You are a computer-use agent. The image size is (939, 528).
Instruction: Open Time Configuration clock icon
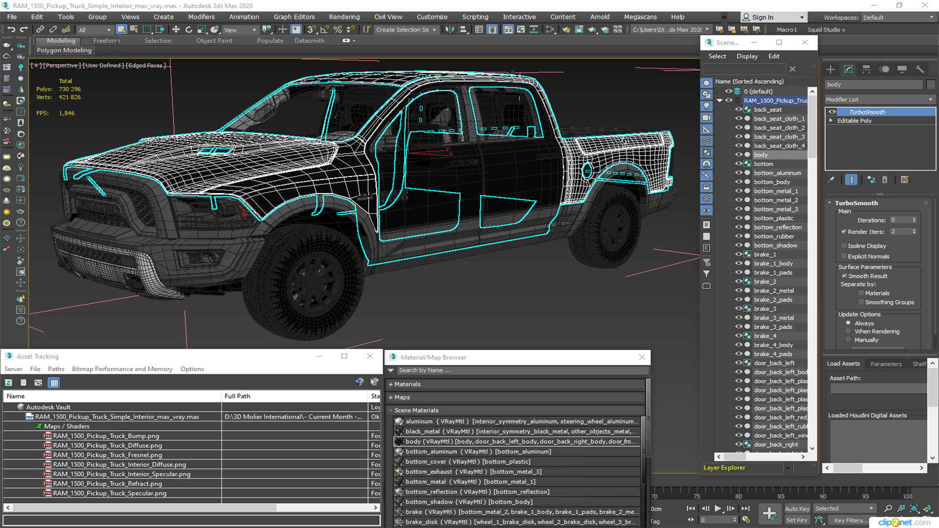click(745, 520)
